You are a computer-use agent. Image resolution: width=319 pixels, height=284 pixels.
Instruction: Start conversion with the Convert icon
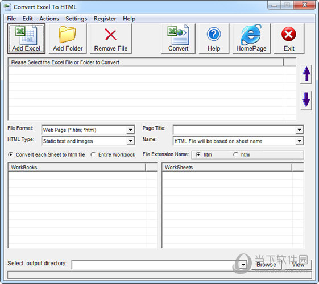tap(178, 35)
